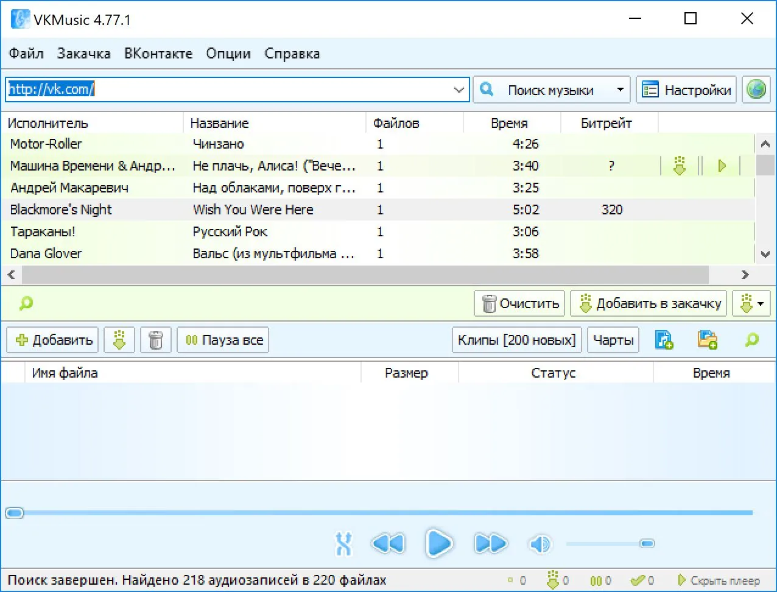Click the downloading count indicator in status bar
The image size is (777, 592).
[558, 580]
